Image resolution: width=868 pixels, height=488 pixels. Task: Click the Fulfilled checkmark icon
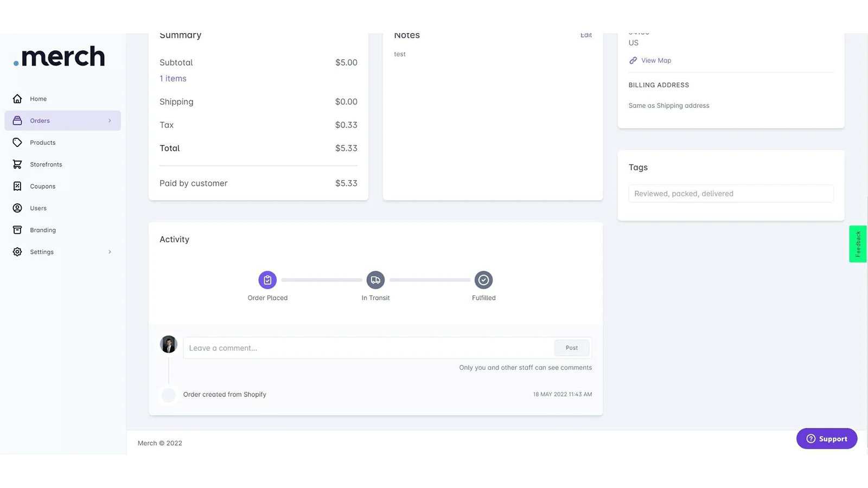point(483,280)
